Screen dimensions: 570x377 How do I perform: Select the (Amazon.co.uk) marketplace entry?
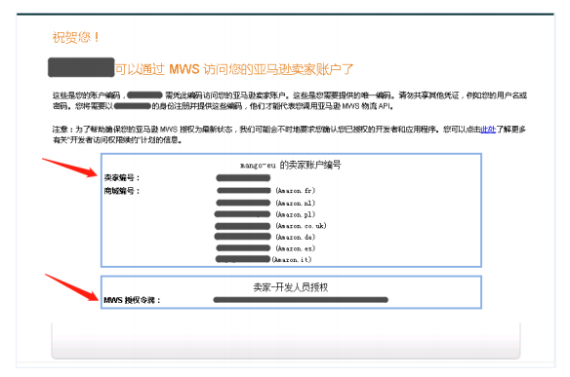click(301, 226)
